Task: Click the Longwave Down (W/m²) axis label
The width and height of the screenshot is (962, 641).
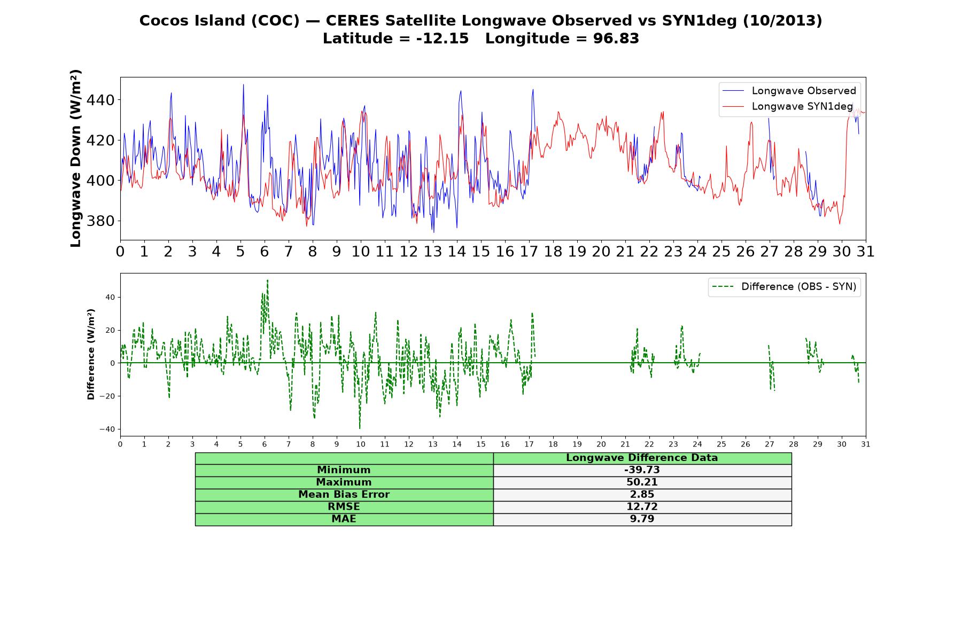Action: click(75, 158)
